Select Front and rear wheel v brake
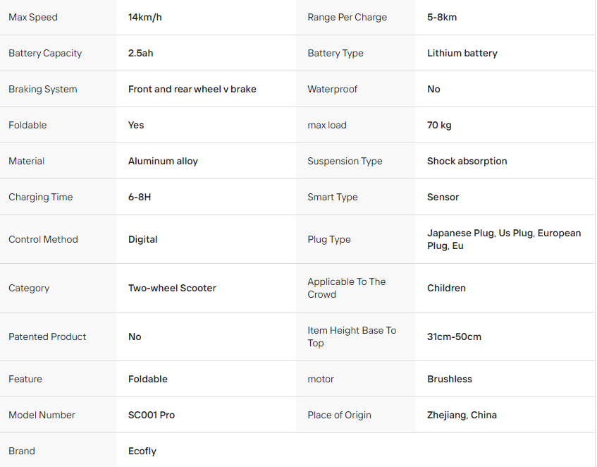Screen dimensions: 597x467 click(x=192, y=89)
